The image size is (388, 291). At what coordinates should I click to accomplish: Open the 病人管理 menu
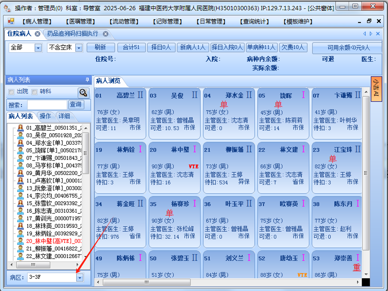[37, 21]
